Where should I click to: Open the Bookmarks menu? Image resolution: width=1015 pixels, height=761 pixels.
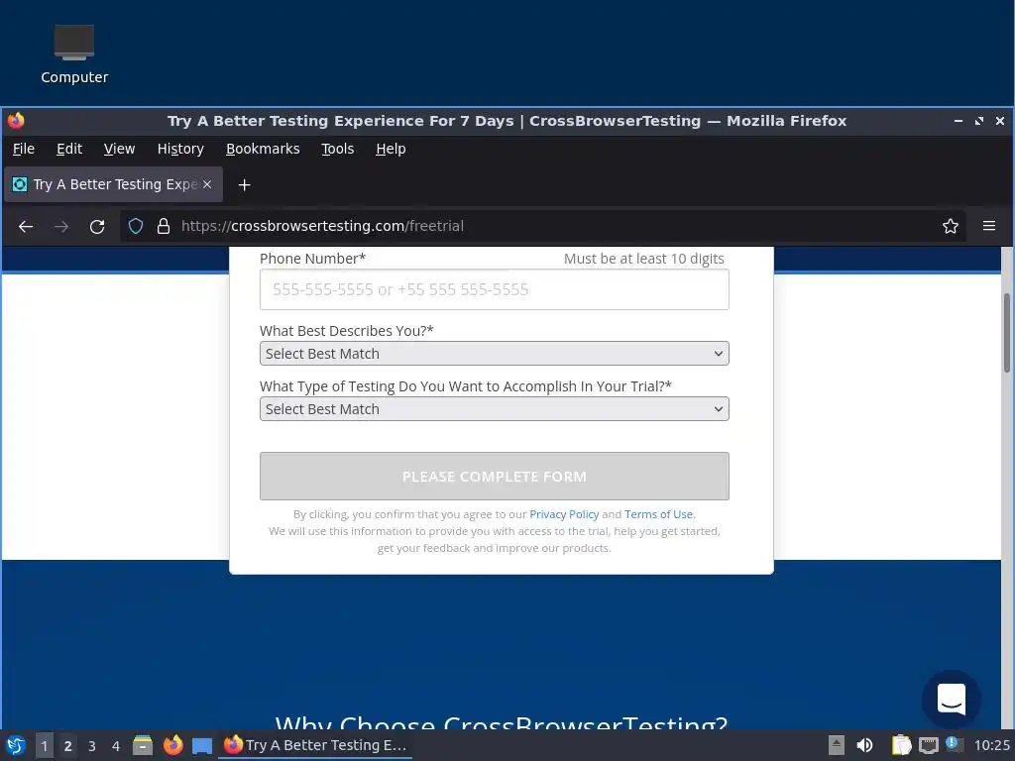[263, 149]
